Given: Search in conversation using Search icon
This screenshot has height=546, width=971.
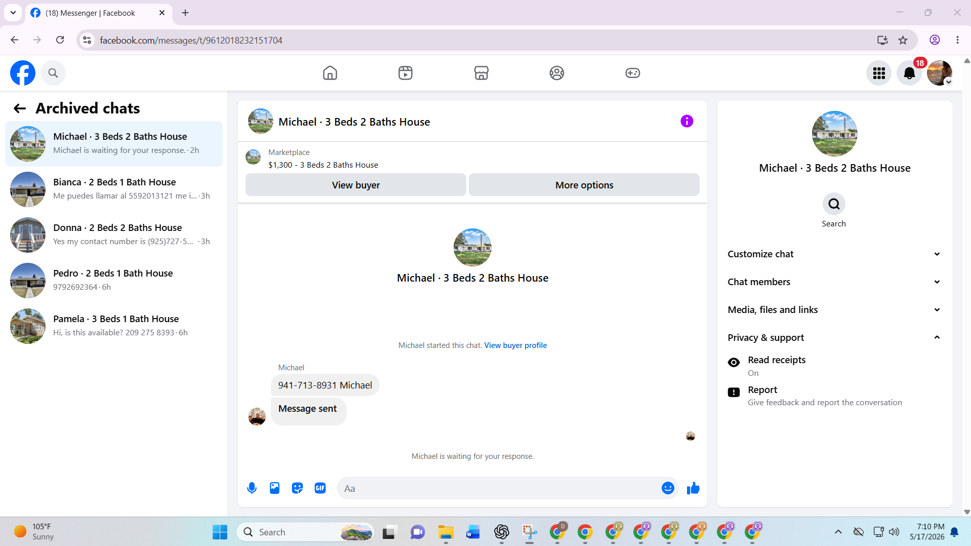Looking at the screenshot, I should pos(834,204).
